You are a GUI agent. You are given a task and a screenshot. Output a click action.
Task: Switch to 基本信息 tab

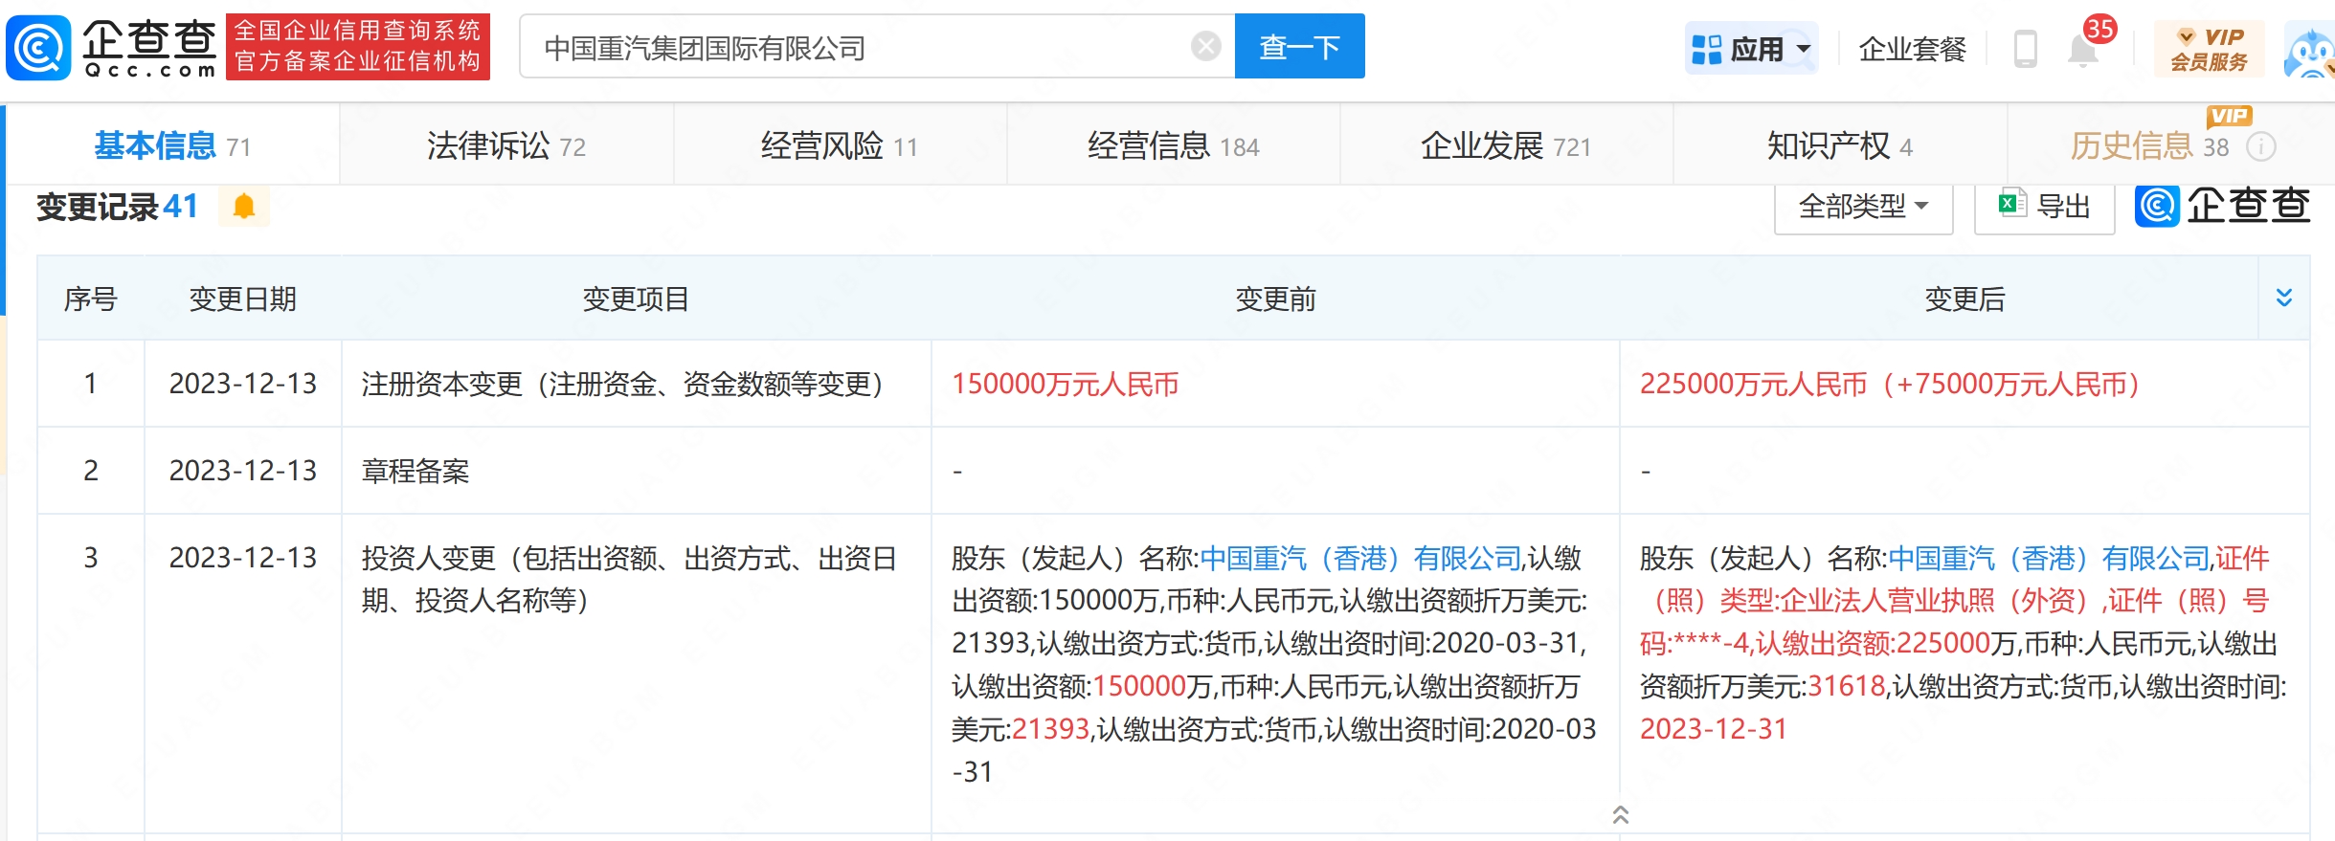(x=172, y=145)
